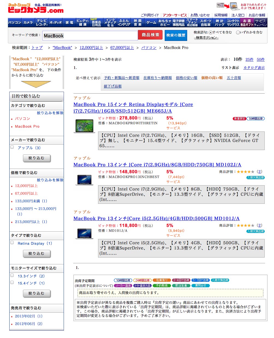Open the ご利用ガイド link
This screenshot has height=338, width=274.
(x=150, y=15)
